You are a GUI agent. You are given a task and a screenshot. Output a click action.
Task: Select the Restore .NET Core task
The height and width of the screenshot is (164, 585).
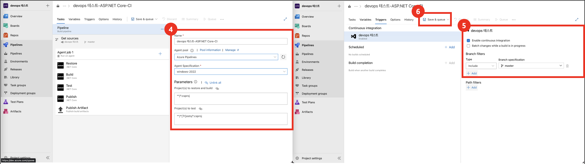112,65
